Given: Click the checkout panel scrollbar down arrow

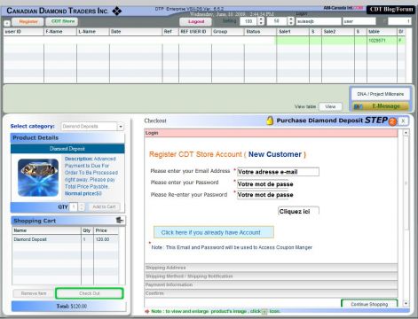Looking at the screenshot, I should pos(406,303).
